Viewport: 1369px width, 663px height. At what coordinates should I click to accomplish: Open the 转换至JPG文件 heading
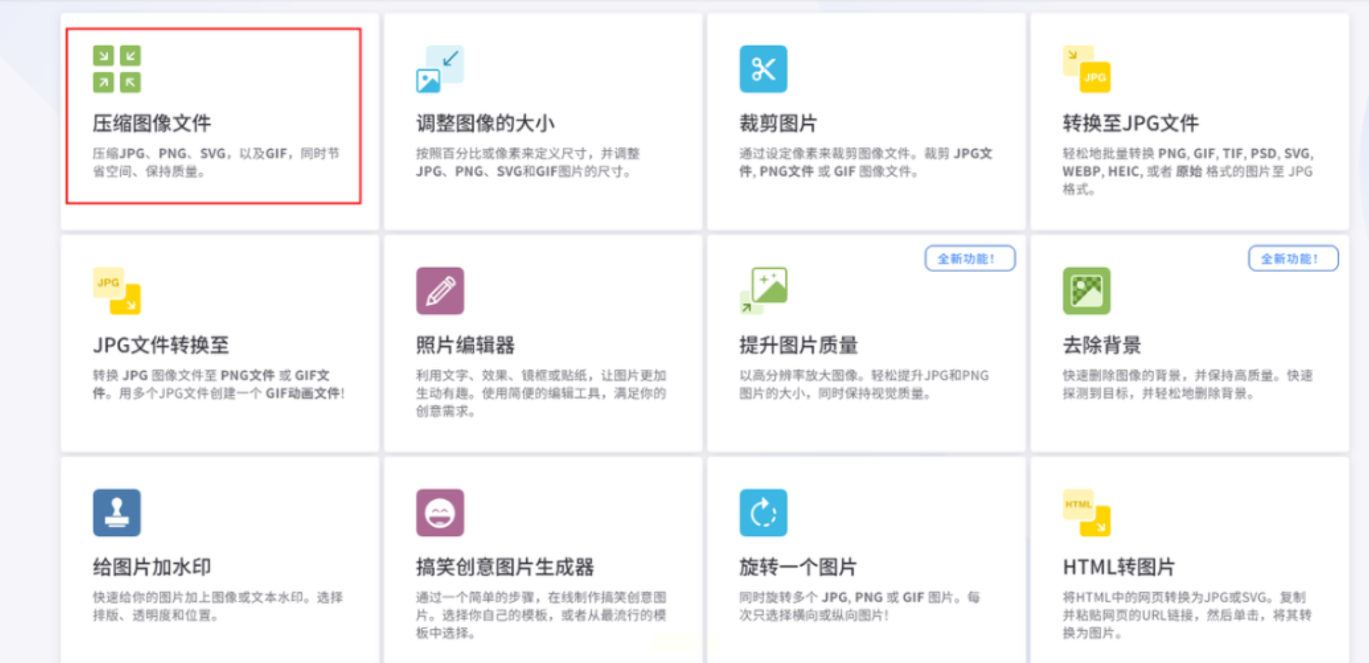(1131, 123)
